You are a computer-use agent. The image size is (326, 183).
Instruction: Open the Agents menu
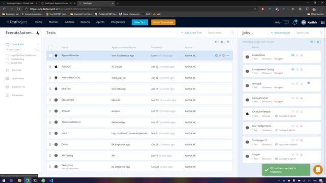[x=100, y=22]
